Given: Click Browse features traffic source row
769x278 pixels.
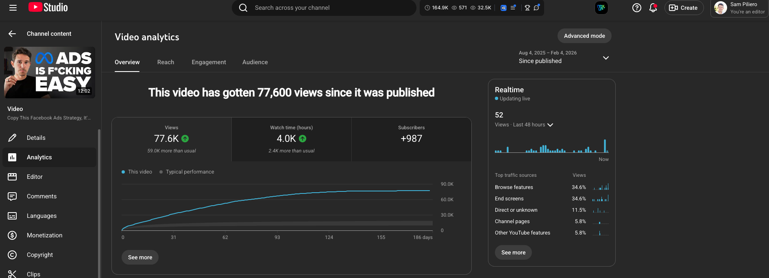Looking at the screenshot, I should [x=551, y=187].
